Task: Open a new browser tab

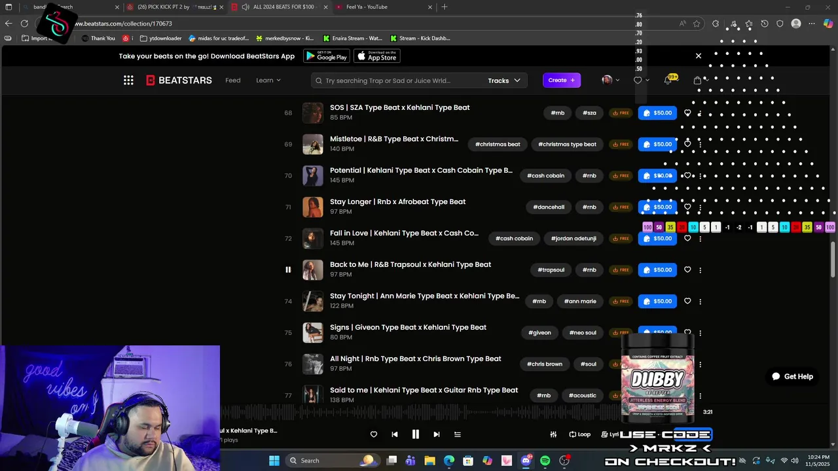Action: [445, 7]
